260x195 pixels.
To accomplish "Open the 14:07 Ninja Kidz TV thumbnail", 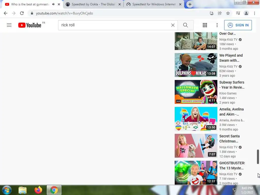I will 196,41.
